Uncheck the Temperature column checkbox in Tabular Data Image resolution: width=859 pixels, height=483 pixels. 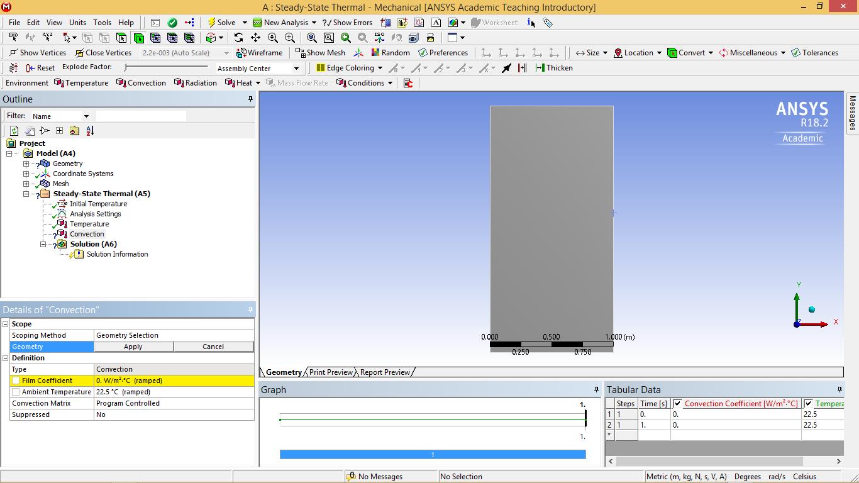[x=808, y=404]
